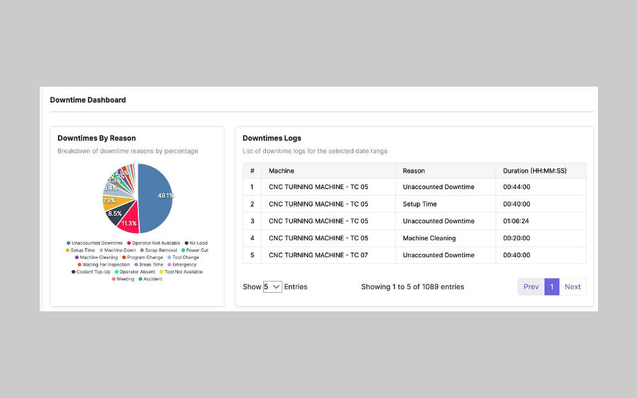Image resolution: width=637 pixels, height=398 pixels.
Task: Sort by the Reason column header
Action: coord(413,171)
